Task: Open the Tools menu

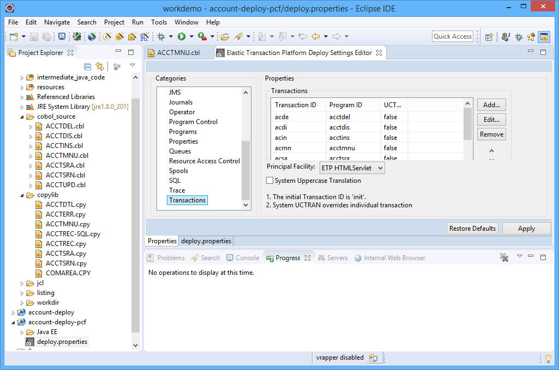Action: click(159, 22)
